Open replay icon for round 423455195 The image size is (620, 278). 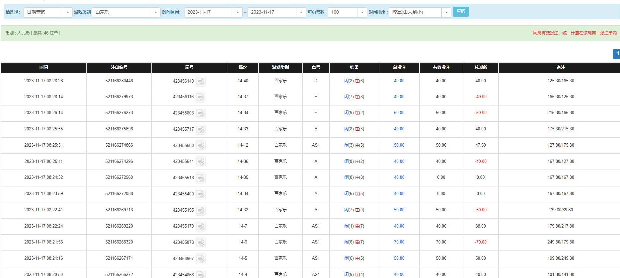[x=200, y=210]
